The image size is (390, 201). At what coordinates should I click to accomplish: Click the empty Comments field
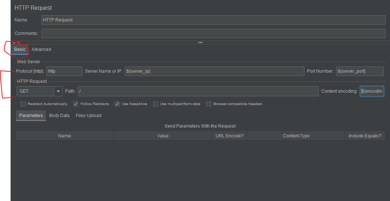pos(213,33)
